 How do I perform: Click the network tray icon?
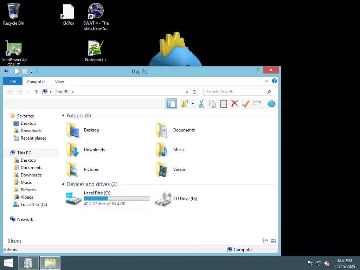click(x=318, y=263)
